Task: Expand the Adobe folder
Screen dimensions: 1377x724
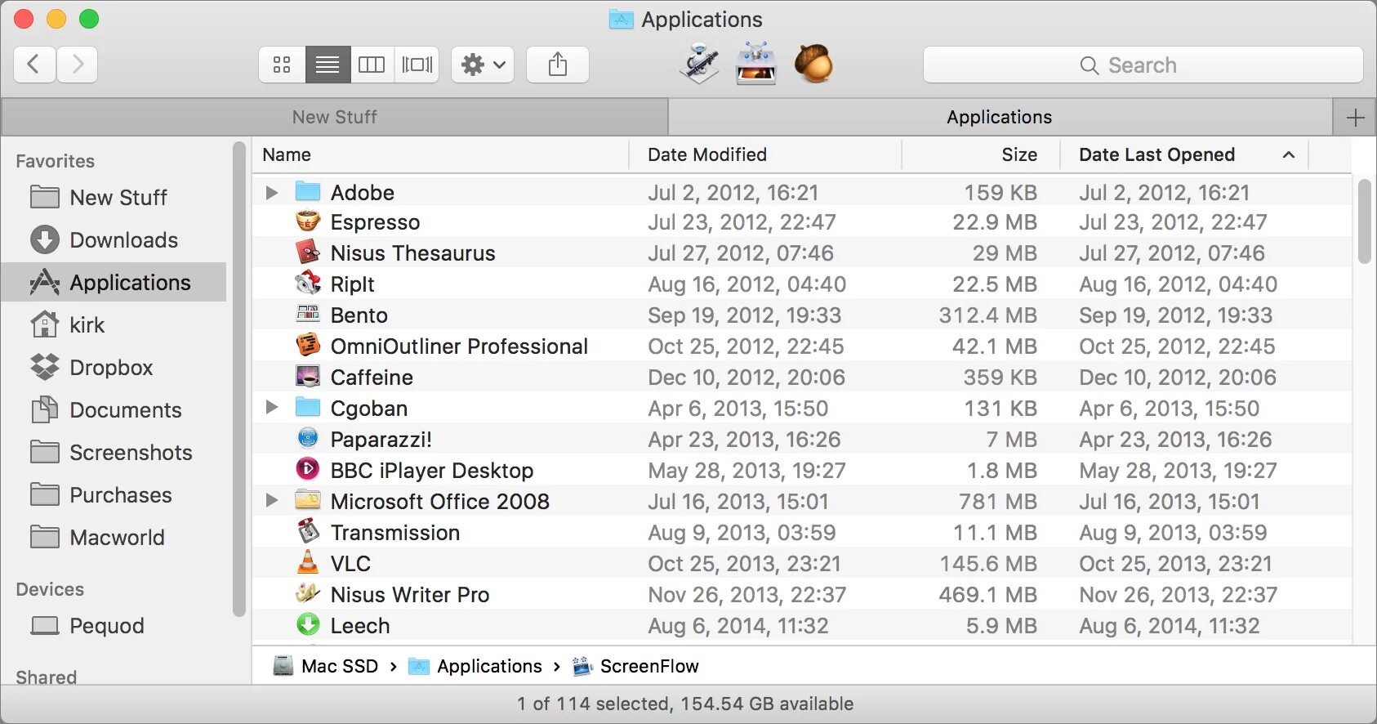Action: coord(272,193)
